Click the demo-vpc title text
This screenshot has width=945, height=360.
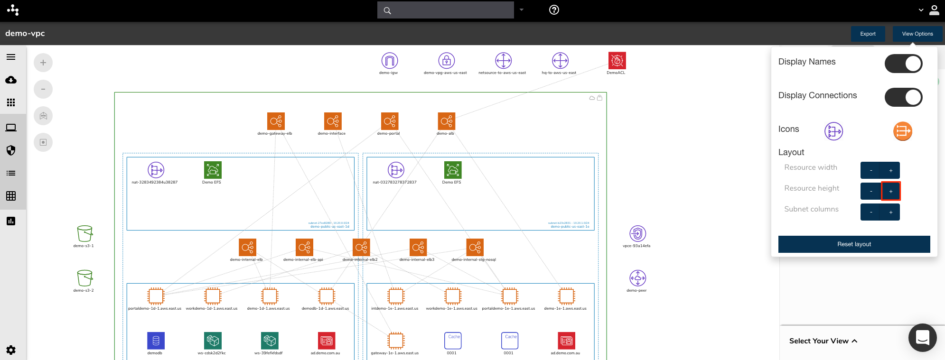[x=25, y=33]
